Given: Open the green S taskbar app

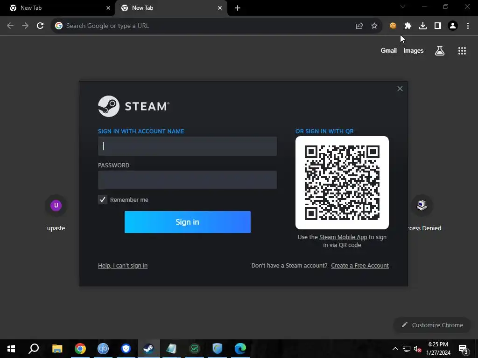Looking at the screenshot, I should coord(195,349).
